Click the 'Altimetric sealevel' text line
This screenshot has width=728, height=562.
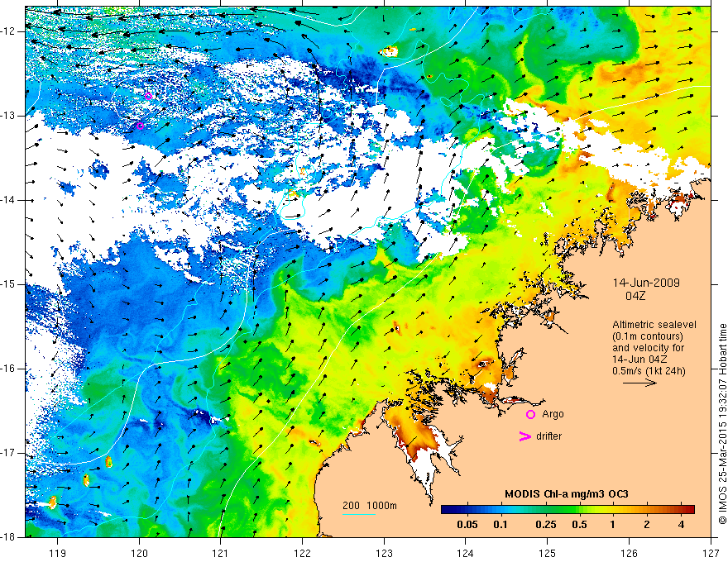654,325
